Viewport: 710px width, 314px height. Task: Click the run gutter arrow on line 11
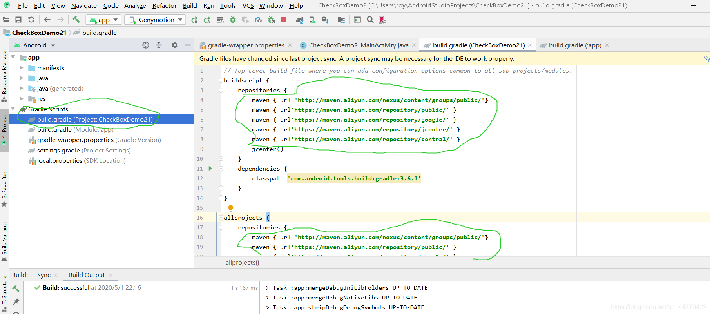pyautogui.click(x=210, y=169)
